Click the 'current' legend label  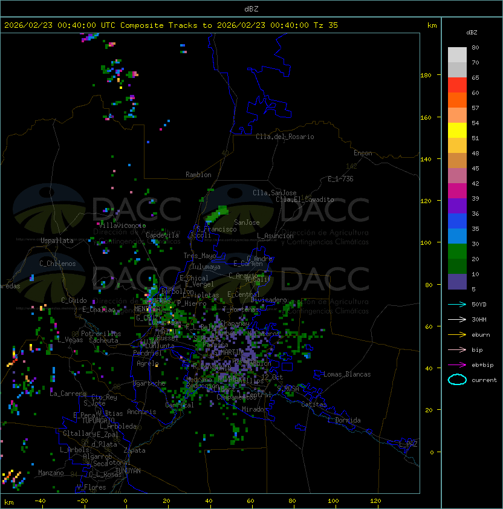484,380
